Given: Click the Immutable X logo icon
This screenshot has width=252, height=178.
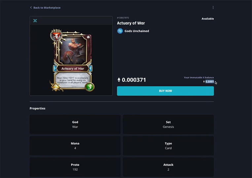Looking at the screenshot, I should click(35, 21).
